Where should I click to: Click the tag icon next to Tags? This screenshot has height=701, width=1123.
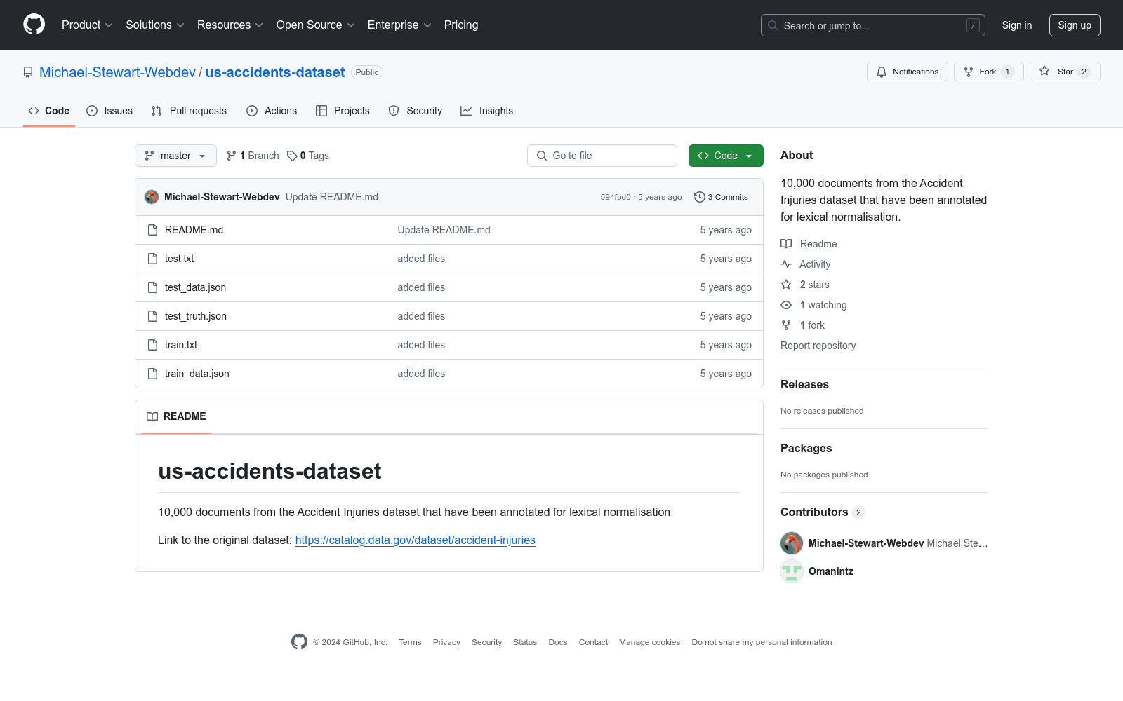tap(292, 156)
